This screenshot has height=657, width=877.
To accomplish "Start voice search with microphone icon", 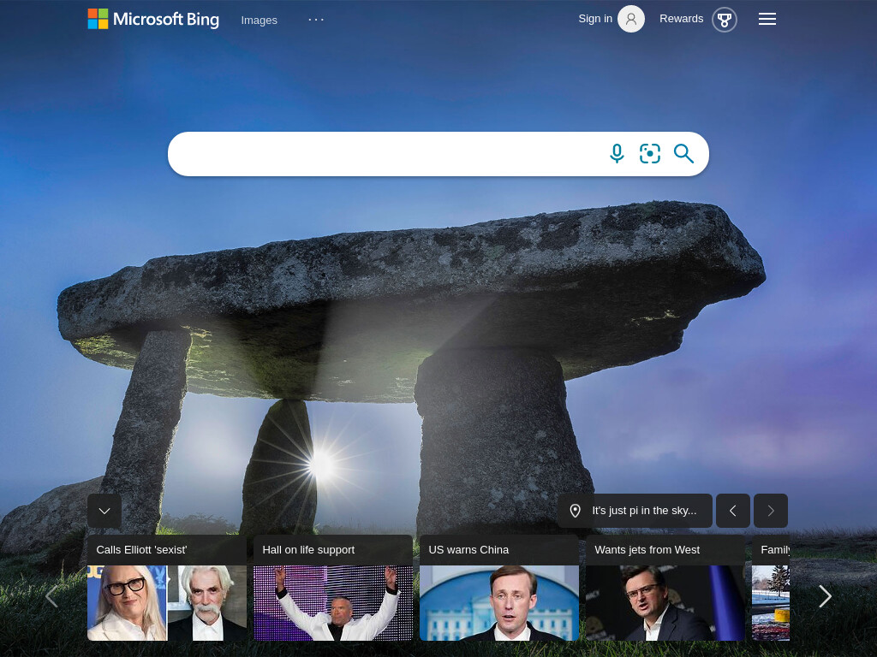I will click(x=617, y=154).
